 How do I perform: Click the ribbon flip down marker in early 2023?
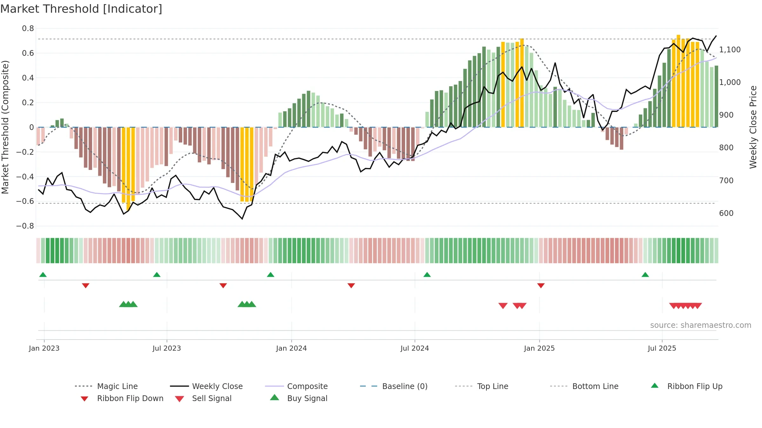click(86, 286)
